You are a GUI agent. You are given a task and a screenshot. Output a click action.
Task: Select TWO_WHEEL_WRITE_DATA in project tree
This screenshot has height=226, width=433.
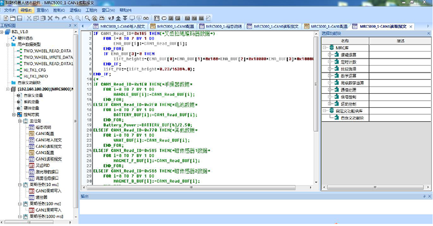pyautogui.click(x=48, y=57)
